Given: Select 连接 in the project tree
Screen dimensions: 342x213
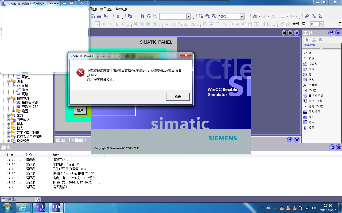Looking at the screenshot, I should (x=25, y=90).
